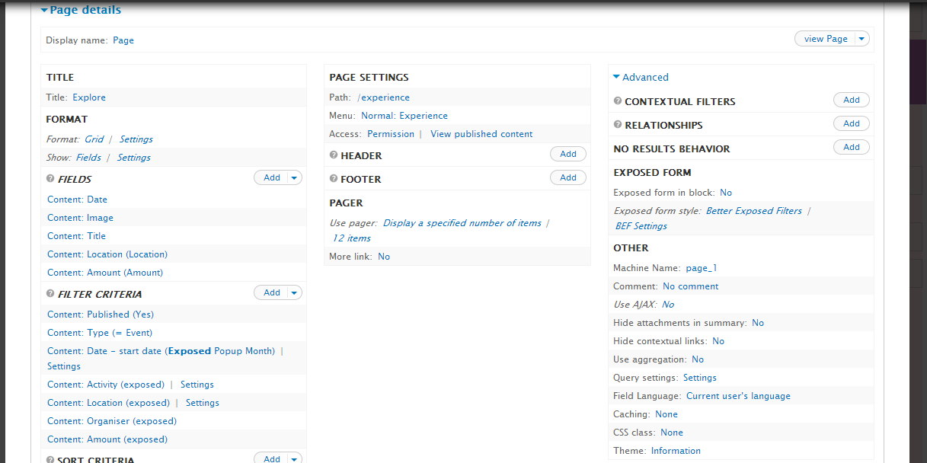Image resolution: width=927 pixels, height=463 pixels.
Task: Open BEF Settings
Action: coord(641,226)
